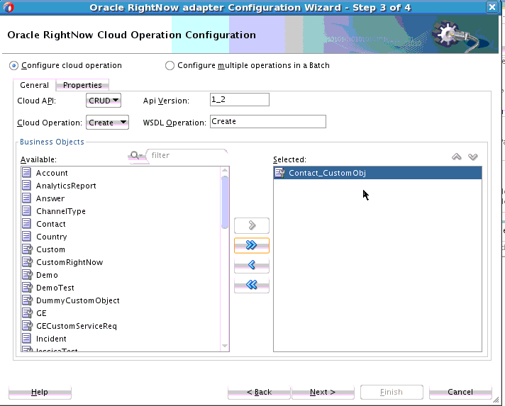Click the DemoTest object icon
This screenshot has width=505, height=406.
[28, 287]
